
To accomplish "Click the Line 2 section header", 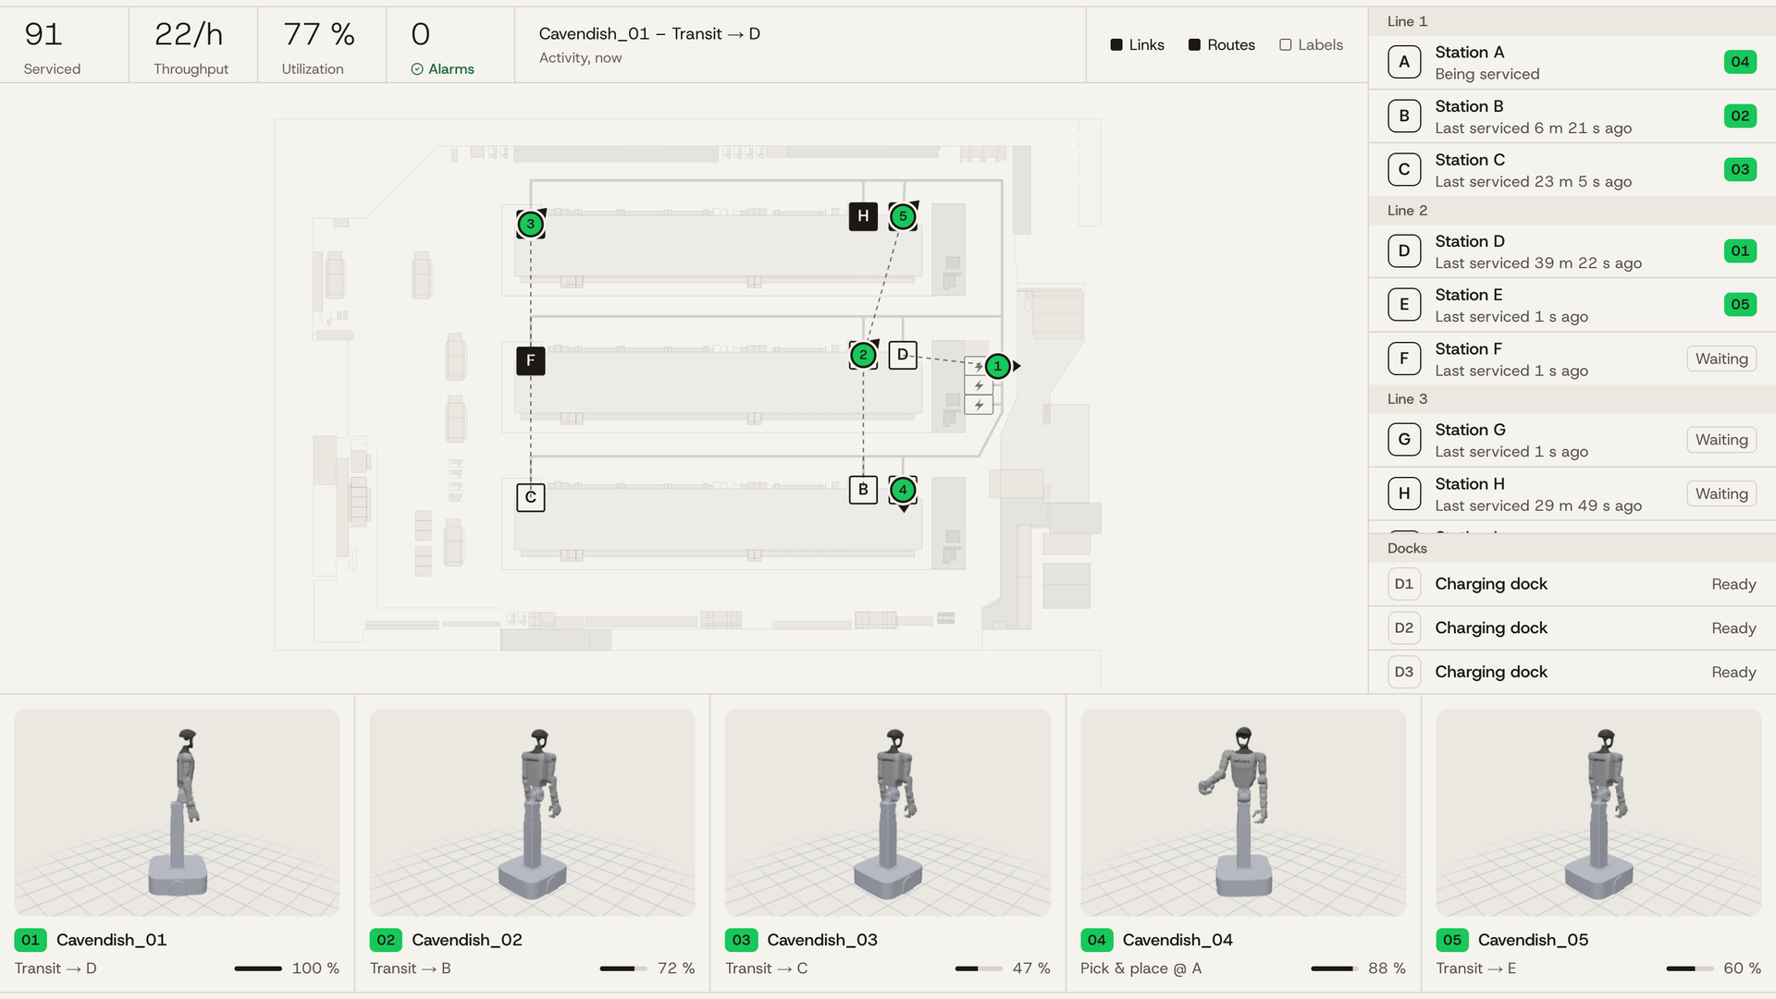I will (x=1572, y=211).
